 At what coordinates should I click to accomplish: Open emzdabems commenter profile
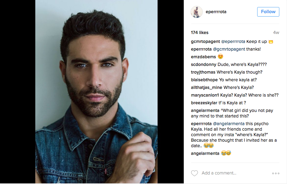tap(203, 57)
